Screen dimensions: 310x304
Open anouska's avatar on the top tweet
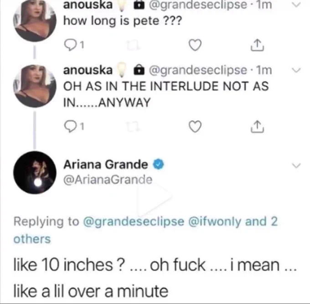(35, 21)
